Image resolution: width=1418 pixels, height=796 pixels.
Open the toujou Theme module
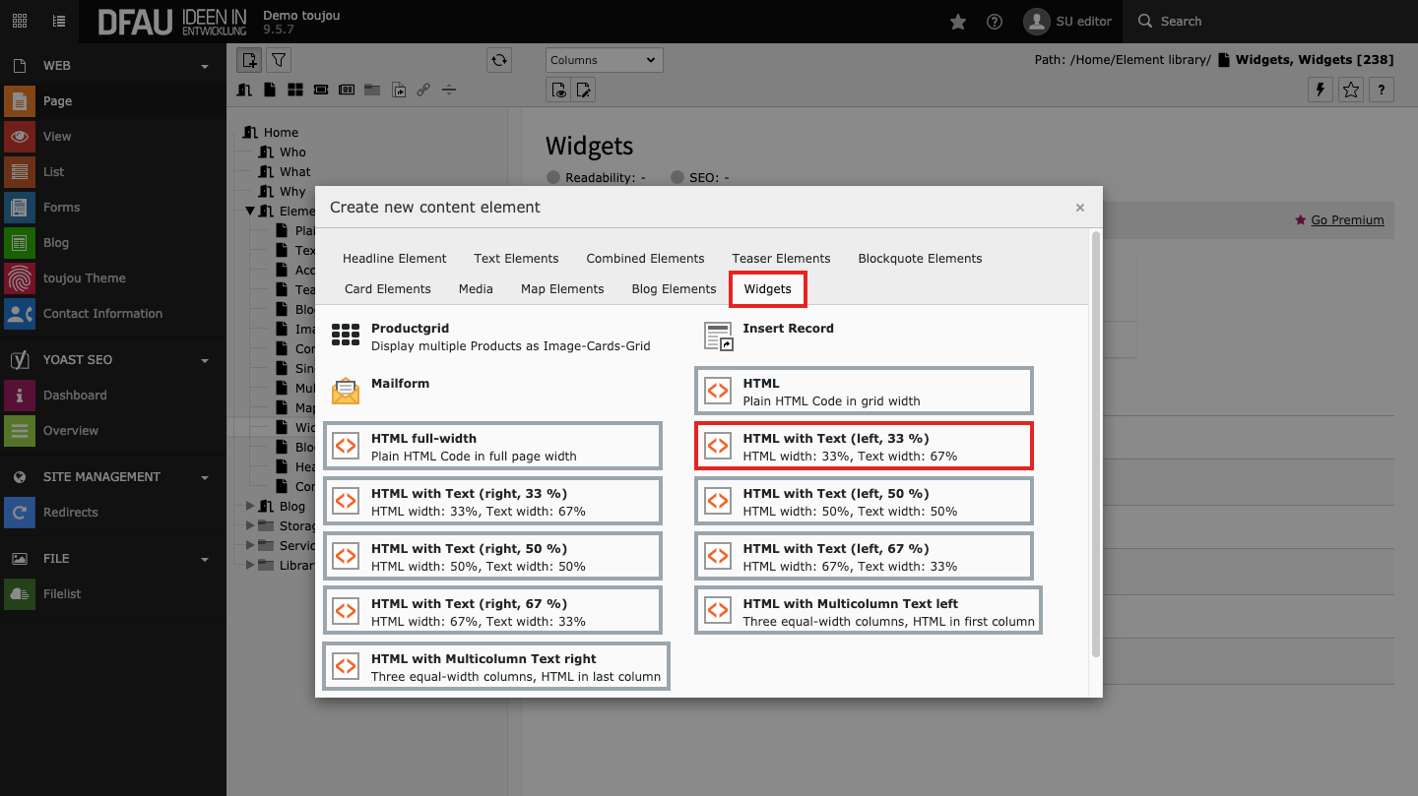coord(84,278)
